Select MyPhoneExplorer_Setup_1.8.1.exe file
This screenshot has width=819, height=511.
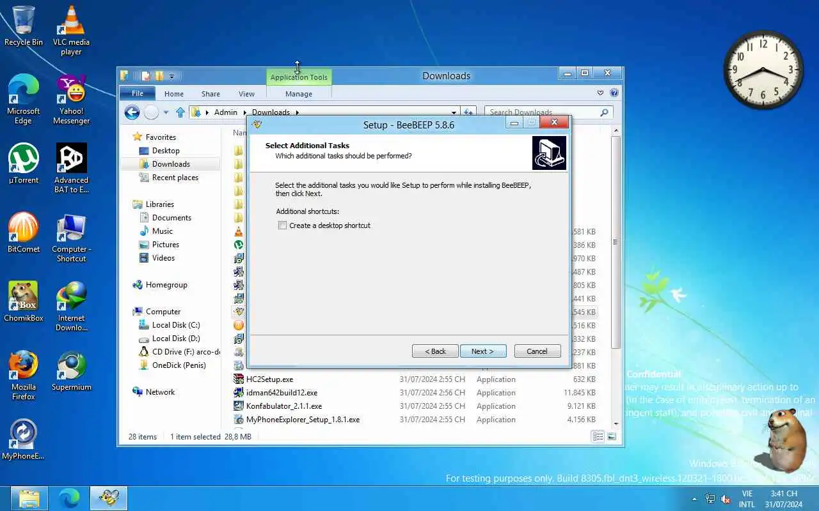[x=303, y=420]
